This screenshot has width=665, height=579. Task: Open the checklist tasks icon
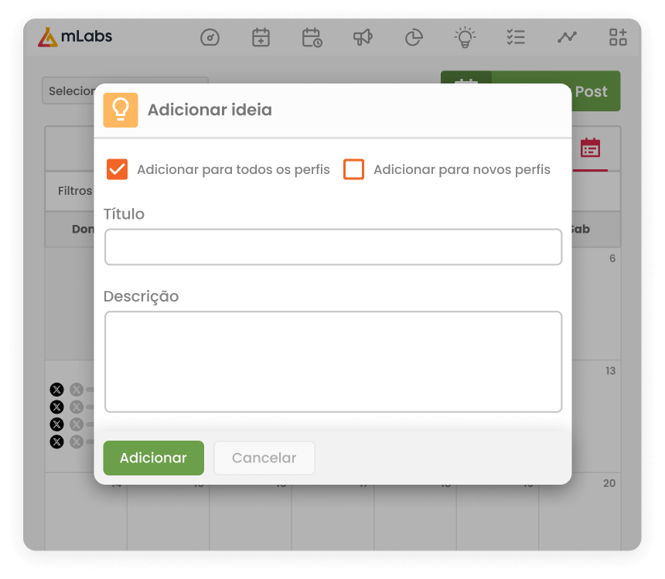pyautogui.click(x=516, y=36)
